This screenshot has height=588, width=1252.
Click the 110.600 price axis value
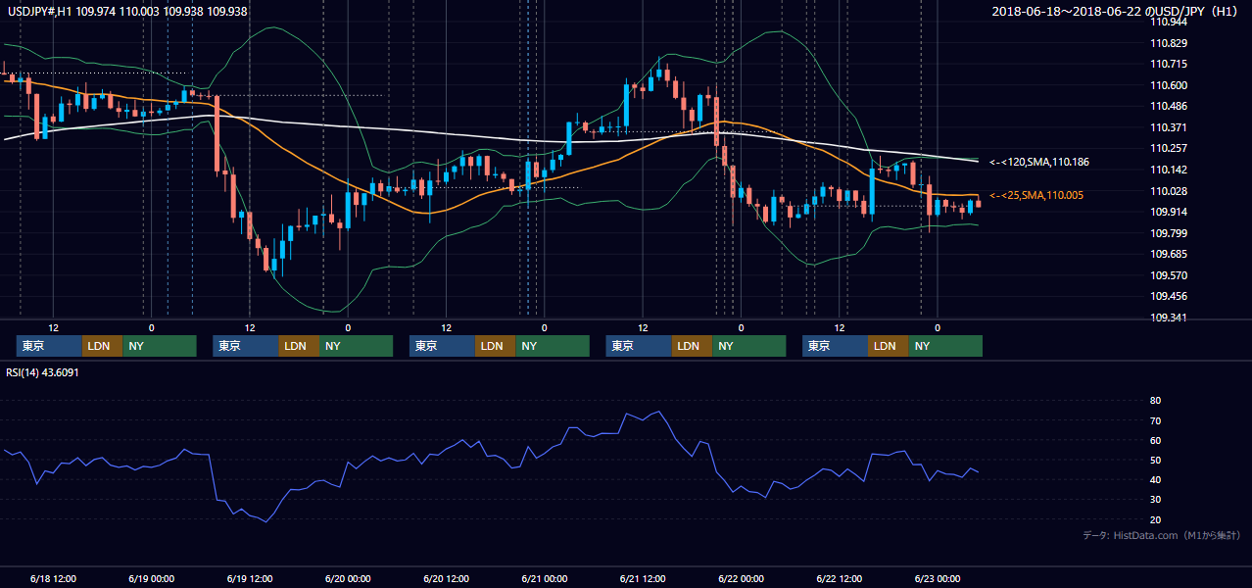1169,85
